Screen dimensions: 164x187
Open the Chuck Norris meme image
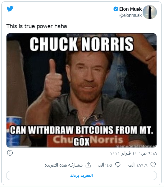click(x=81, y=90)
